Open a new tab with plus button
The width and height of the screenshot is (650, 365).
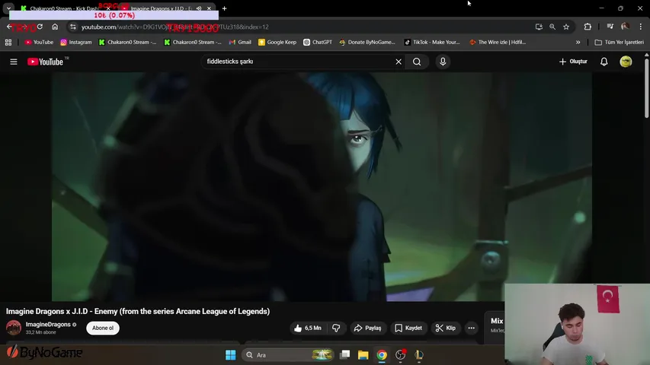tap(224, 8)
